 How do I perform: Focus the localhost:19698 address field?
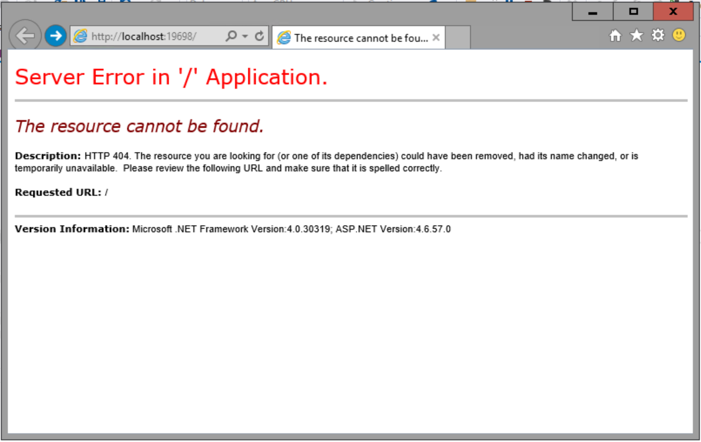[x=151, y=37]
